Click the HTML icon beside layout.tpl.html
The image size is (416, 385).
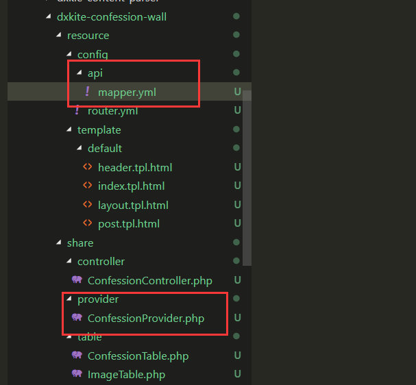tap(87, 205)
